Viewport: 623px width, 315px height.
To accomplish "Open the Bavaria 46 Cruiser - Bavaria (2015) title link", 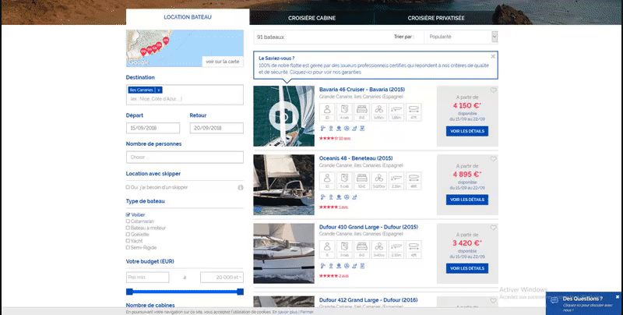I will coord(362,90).
